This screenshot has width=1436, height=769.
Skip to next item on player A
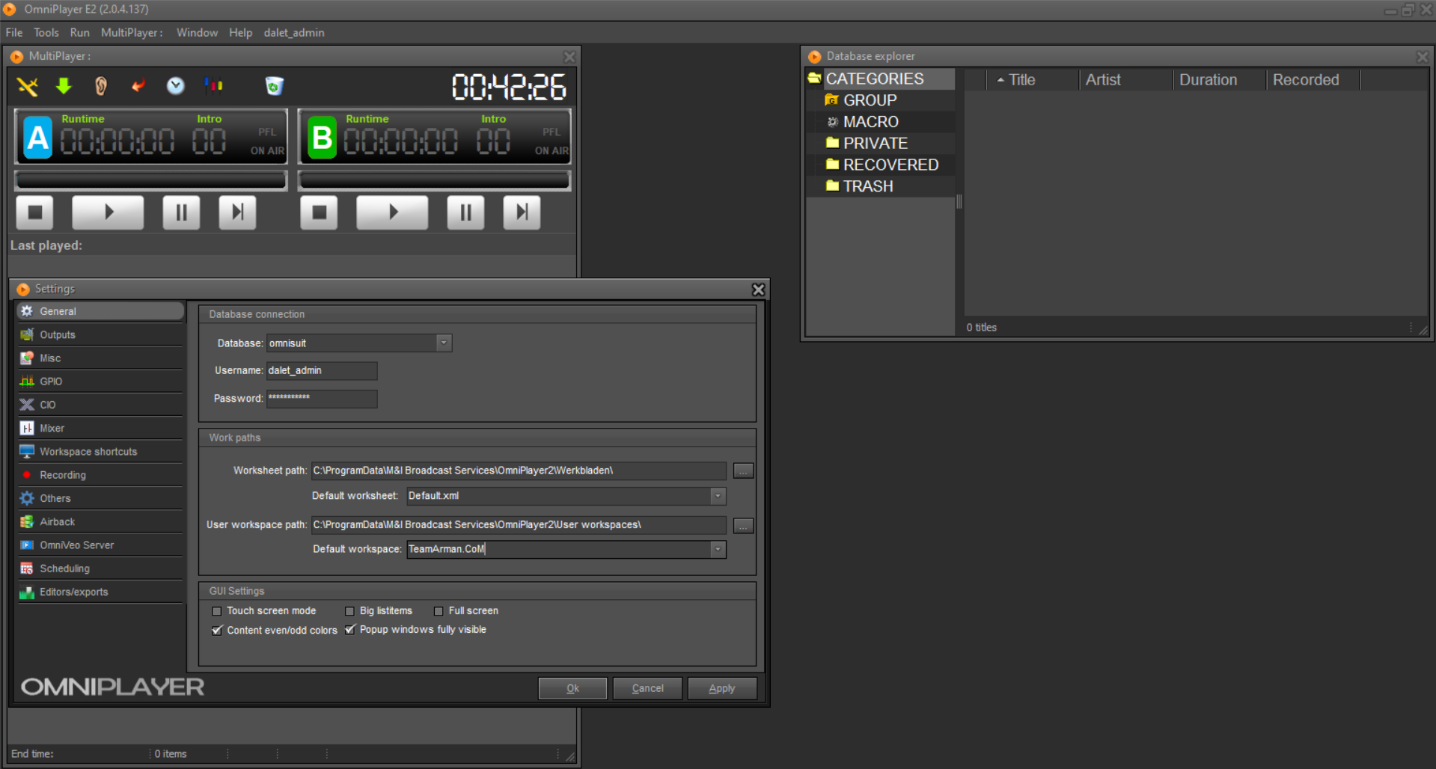point(237,212)
